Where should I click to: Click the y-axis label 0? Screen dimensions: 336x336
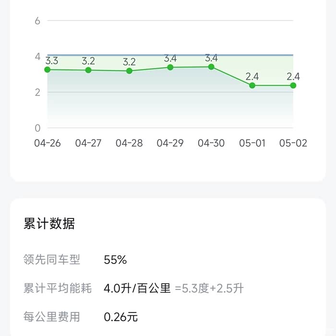coord(37,128)
